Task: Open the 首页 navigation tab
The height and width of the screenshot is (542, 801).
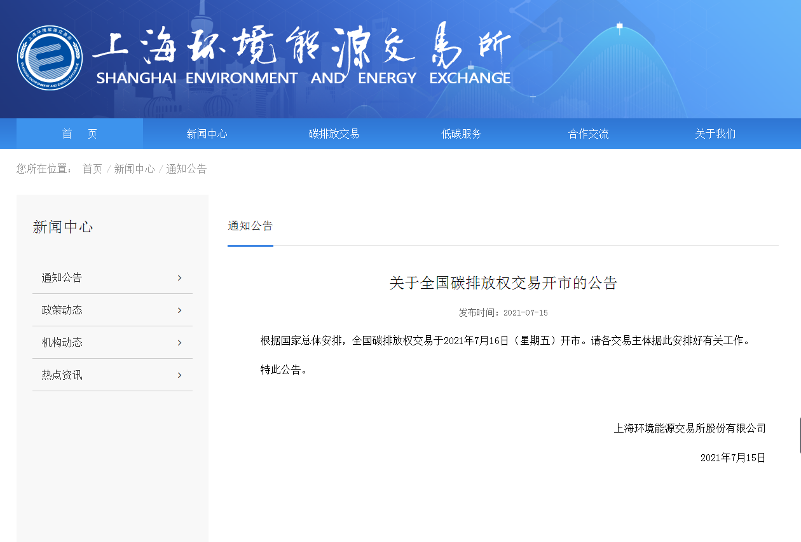Action: coord(79,134)
